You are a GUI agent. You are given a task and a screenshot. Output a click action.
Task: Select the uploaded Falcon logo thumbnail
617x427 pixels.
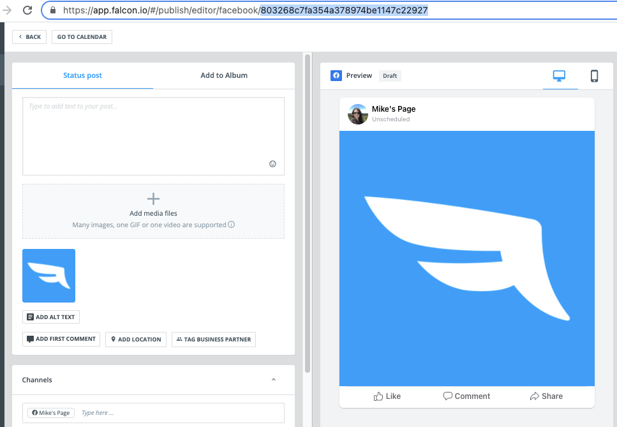[x=48, y=276]
